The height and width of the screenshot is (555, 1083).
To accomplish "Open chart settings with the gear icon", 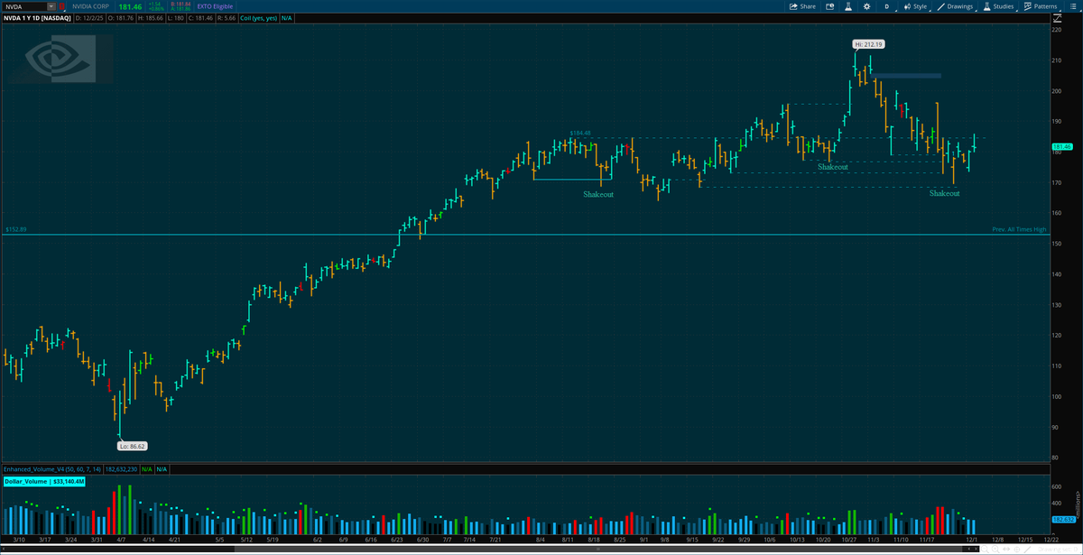I will [867, 6].
